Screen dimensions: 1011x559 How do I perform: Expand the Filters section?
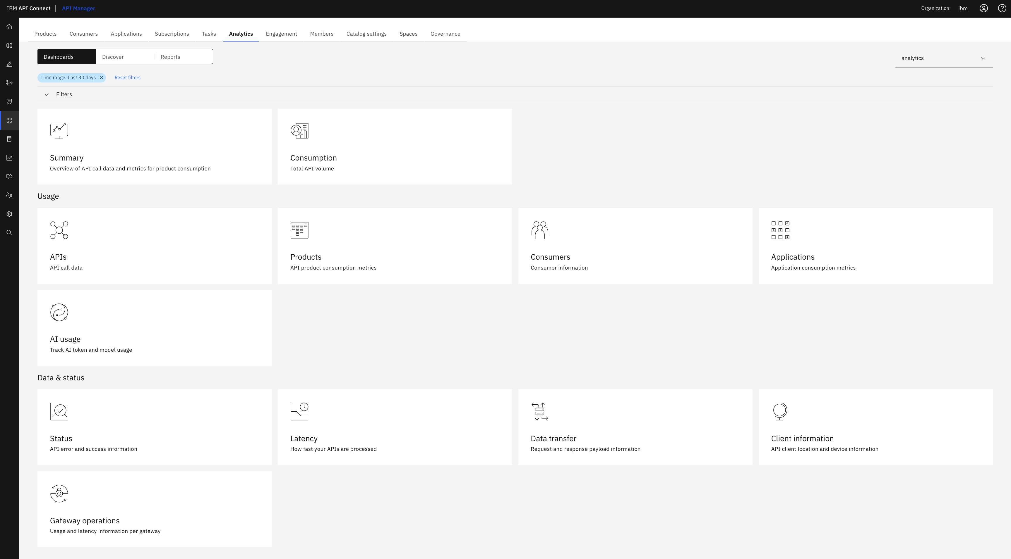[64, 94]
